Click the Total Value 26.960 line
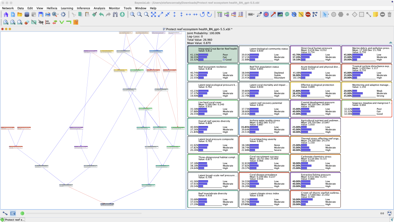Viewport: 394px width, 222px height. tap(200, 40)
